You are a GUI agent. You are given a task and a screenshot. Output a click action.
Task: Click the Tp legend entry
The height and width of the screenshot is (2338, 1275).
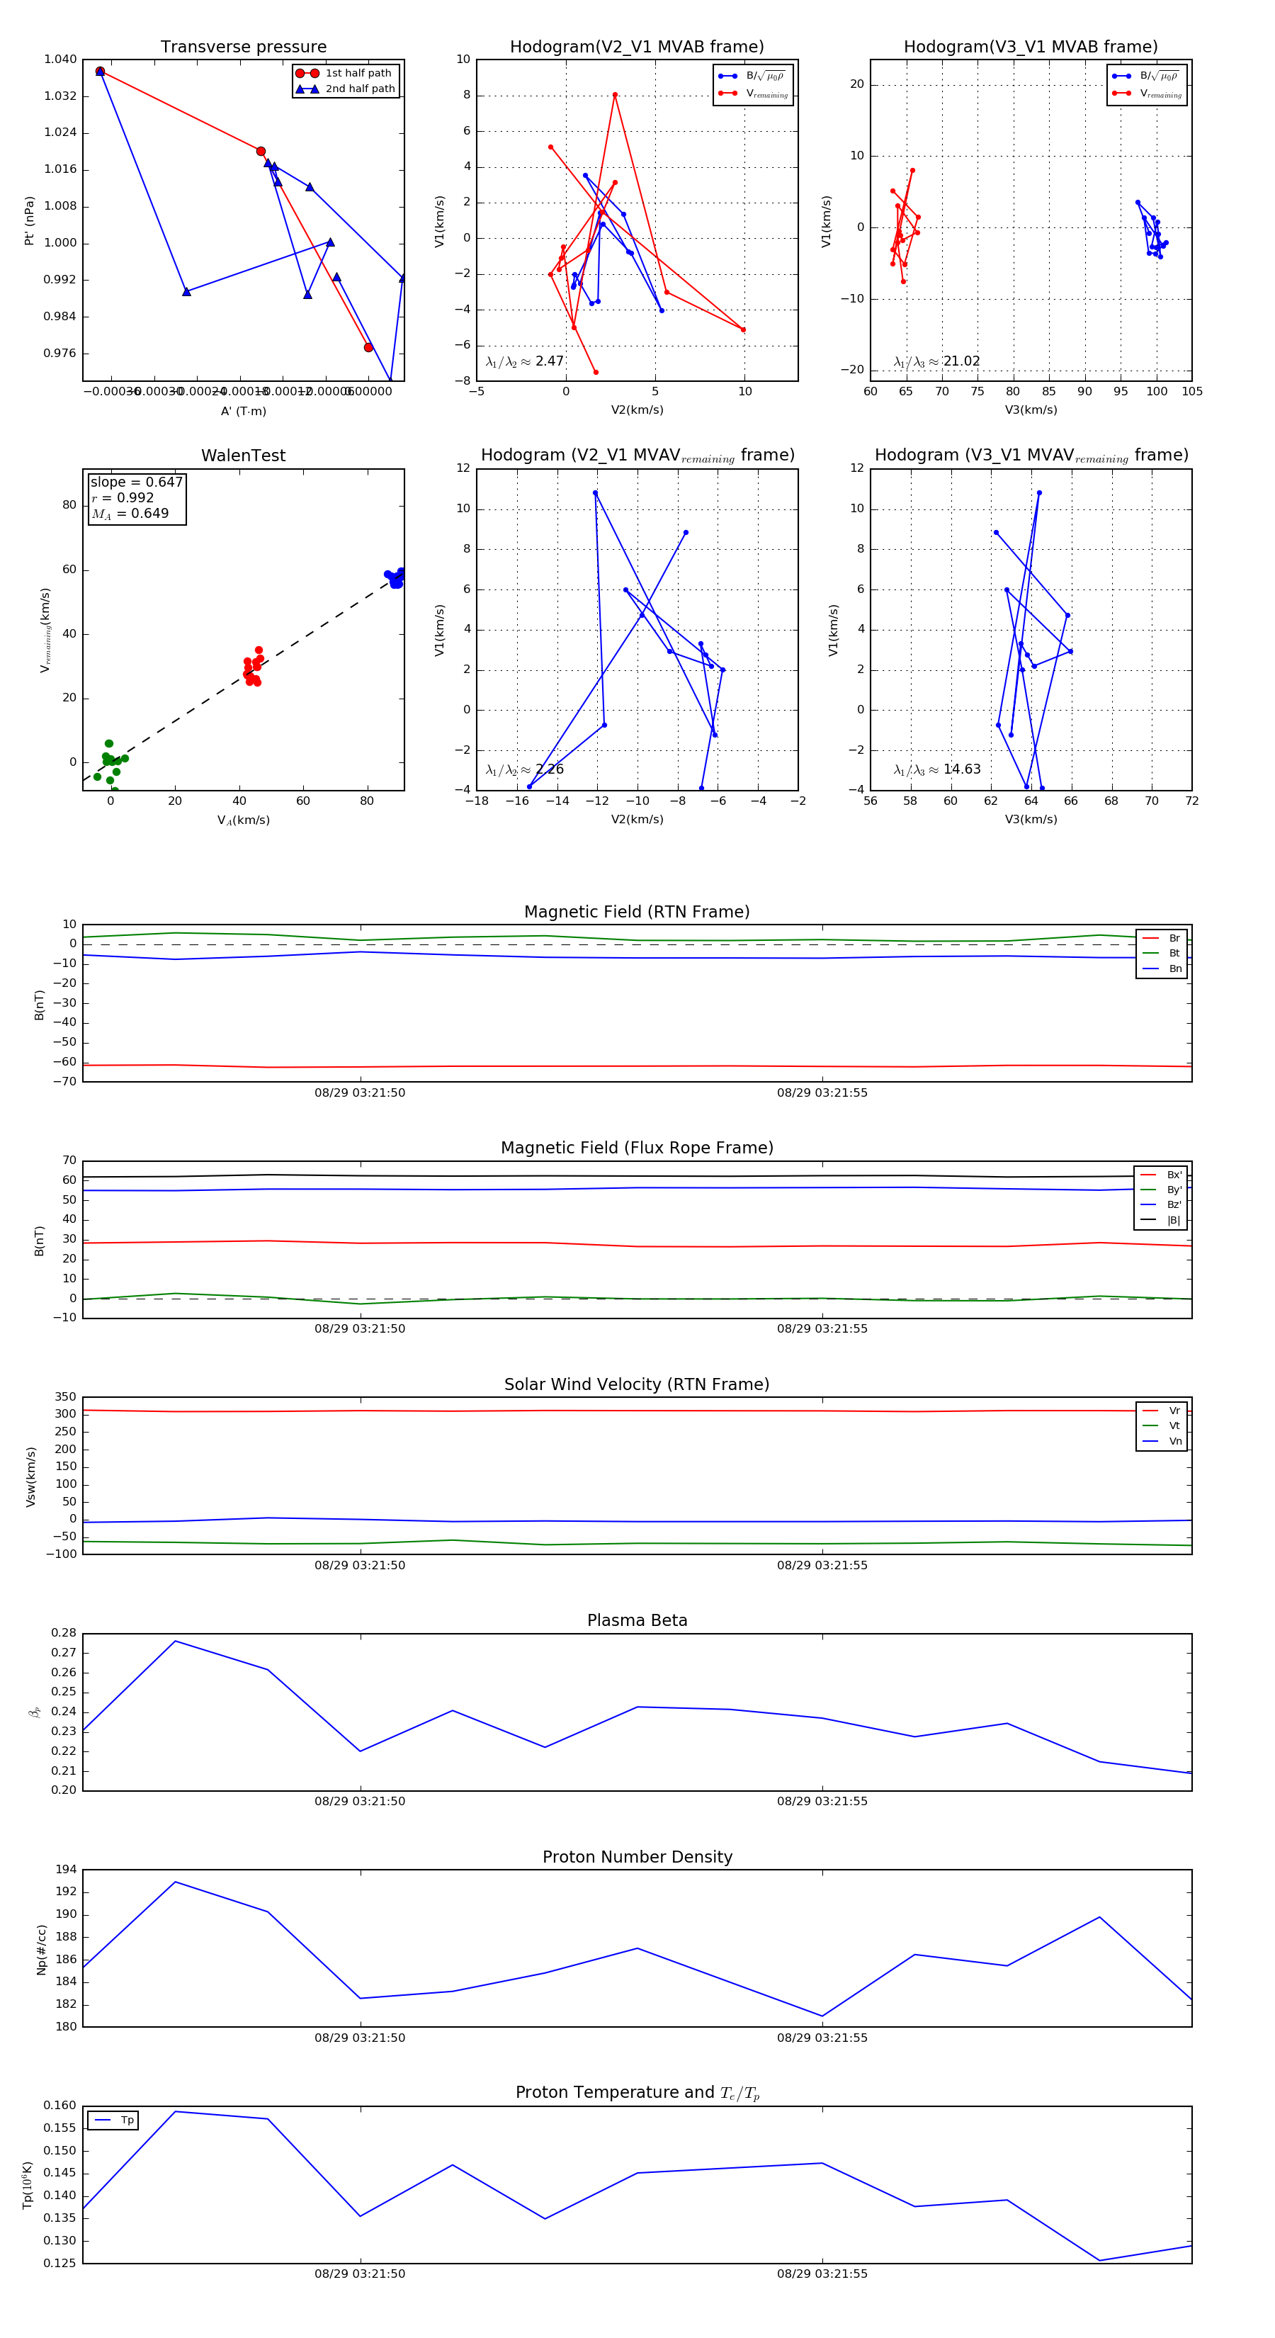(x=114, y=2120)
